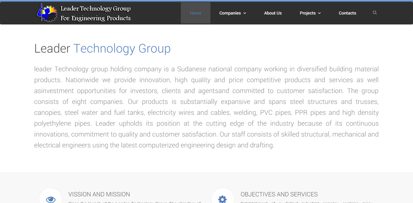Viewport: 413px width, 203px height.
Task: Click the gear icon beside Objectives and Services
Action: point(223,199)
